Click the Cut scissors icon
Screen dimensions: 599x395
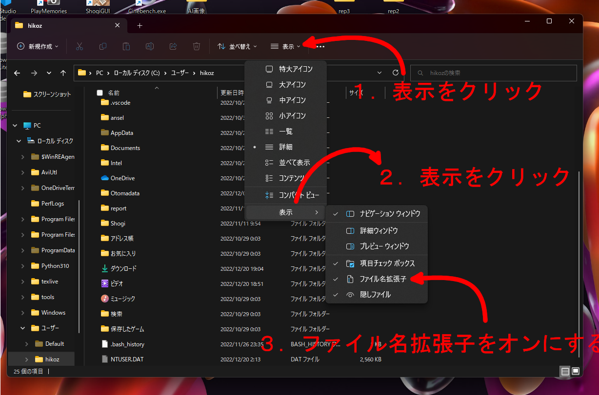80,46
